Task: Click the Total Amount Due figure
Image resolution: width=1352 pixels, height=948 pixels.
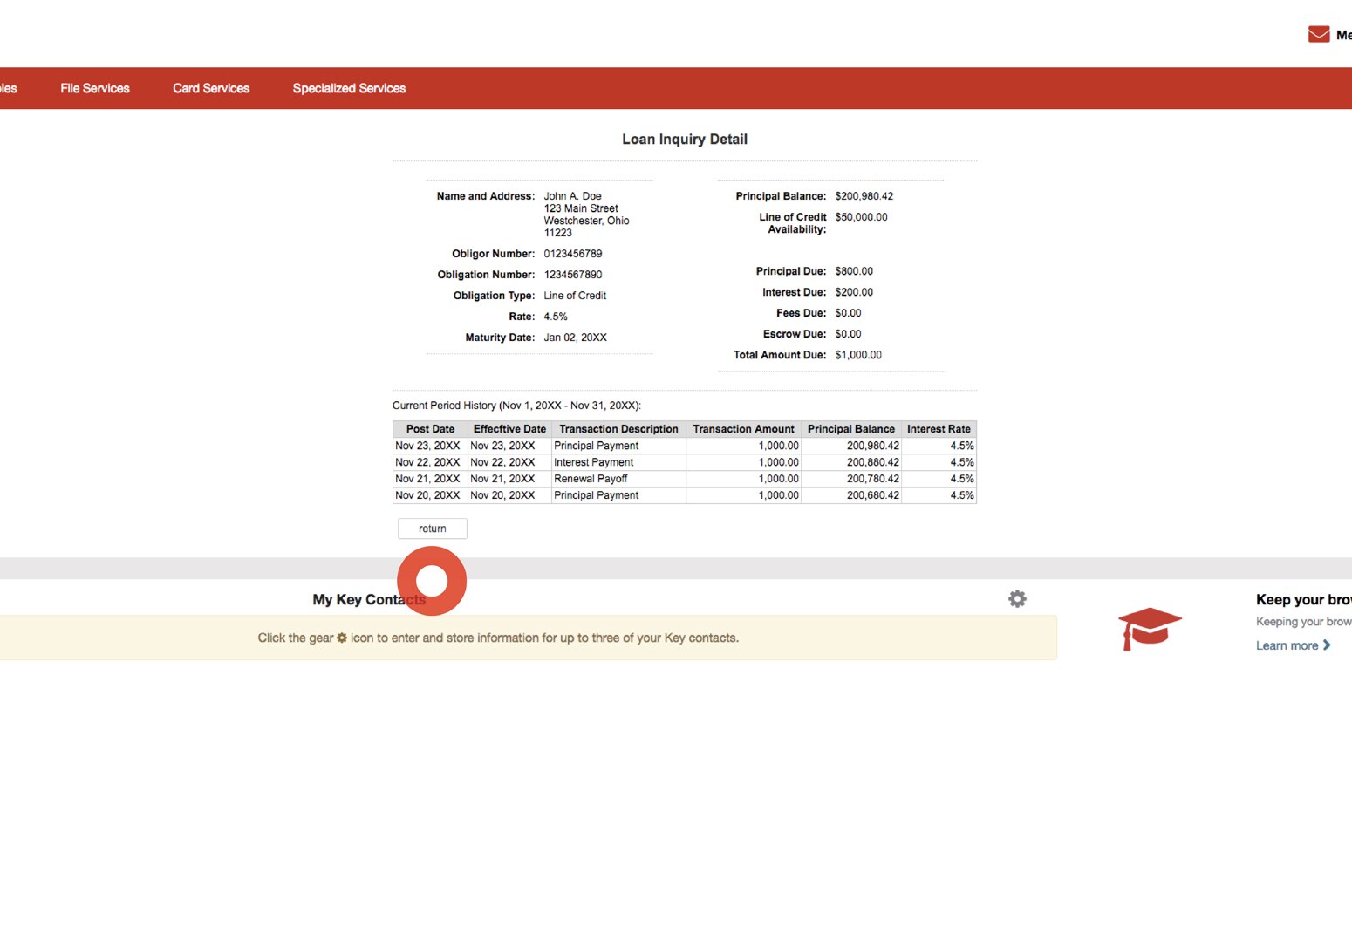Action: 858,354
